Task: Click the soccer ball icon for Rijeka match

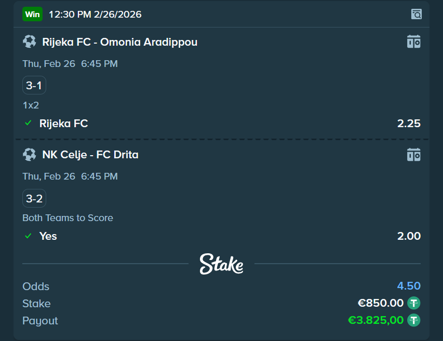Action: coord(29,42)
